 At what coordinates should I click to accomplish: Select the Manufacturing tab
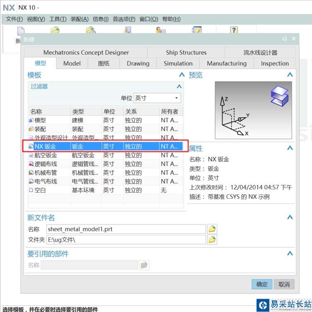[x=227, y=63]
